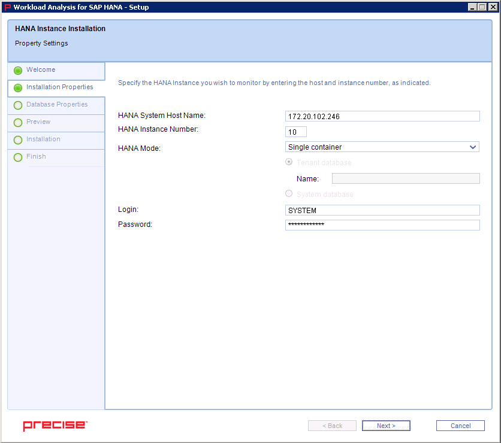Click the Precise logo
The width and height of the screenshot is (501, 443).
click(x=55, y=426)
